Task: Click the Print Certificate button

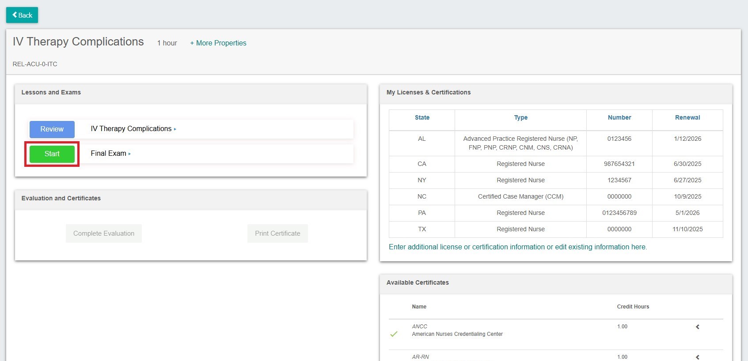Action: point(277,233)
